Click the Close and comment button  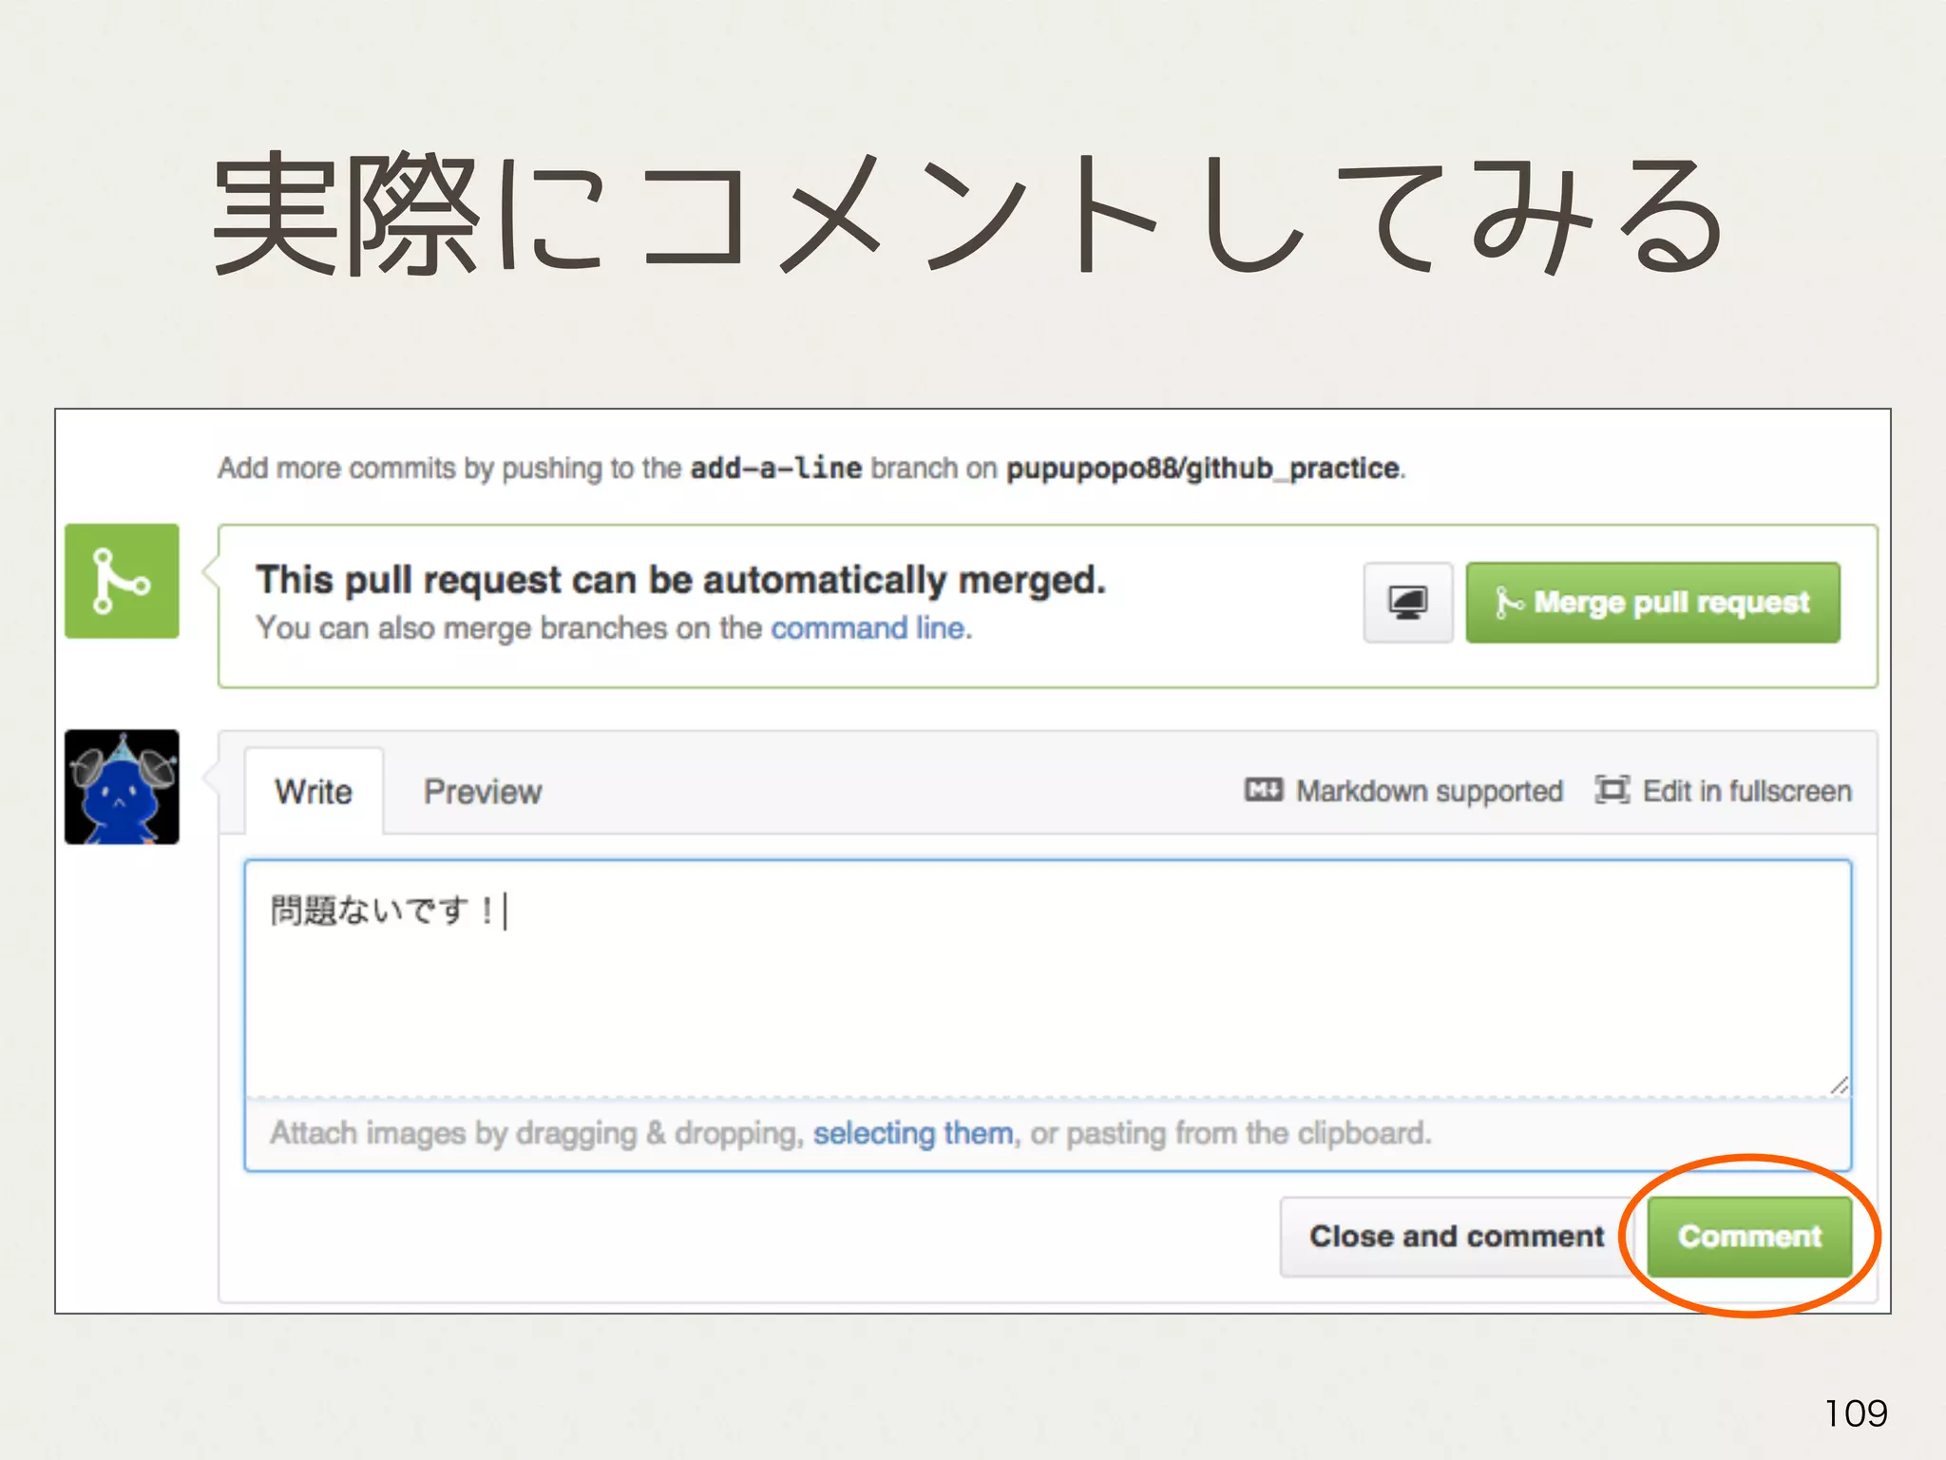coord(1456,1236)
